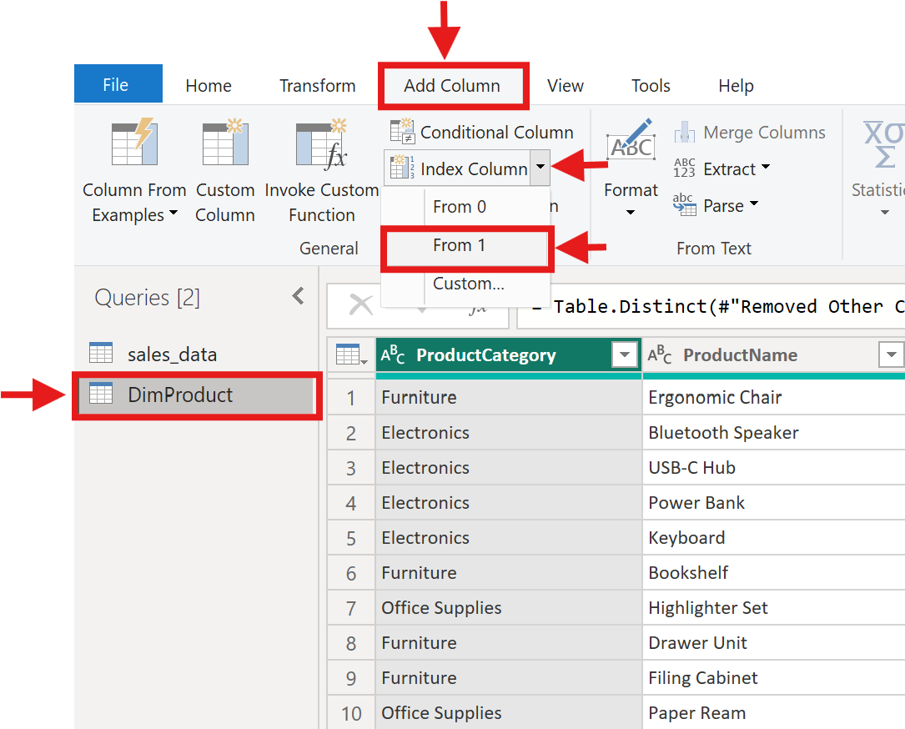Click Office Supplies cell in row 7
This screenshot has width=905, height=729.
coord(508,608)
